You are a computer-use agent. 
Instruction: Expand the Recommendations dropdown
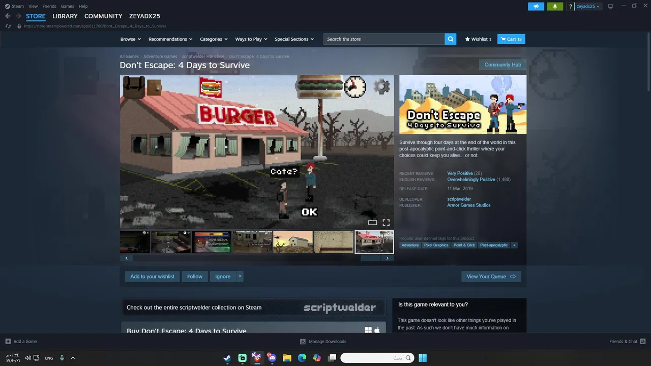(x=170, y=39)
